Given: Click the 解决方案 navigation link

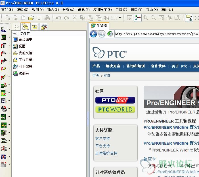Looking at the screenshot, I should [113, 66].
